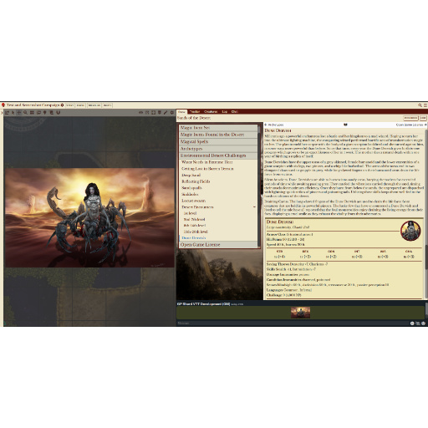The image size is (428, 428).
Task: Open the hamburger menu at top right
Action: pos(425,105)
